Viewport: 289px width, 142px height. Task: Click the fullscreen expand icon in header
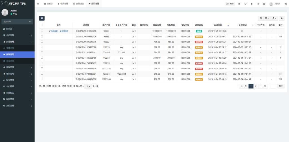coord(264,4)
